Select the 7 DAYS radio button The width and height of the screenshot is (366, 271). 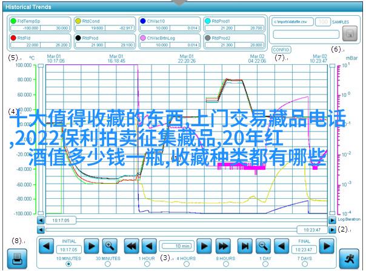pos(305,264)
